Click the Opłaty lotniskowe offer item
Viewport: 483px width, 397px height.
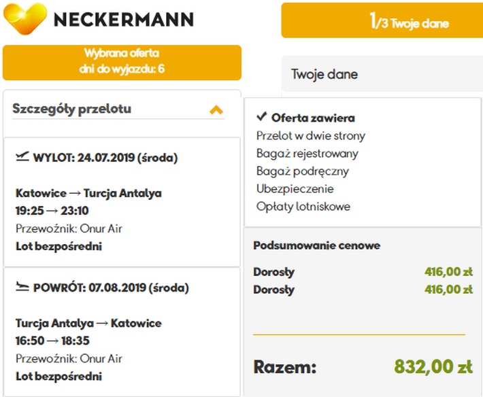tap(303, 206)
